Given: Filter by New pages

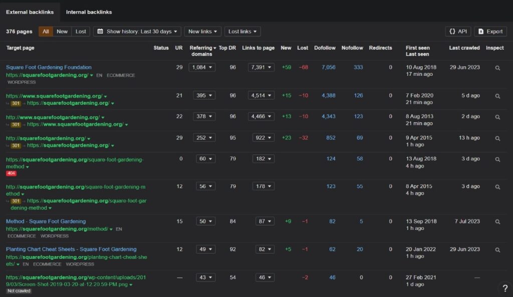Looking at the screenshot, I should pos(62,31).
